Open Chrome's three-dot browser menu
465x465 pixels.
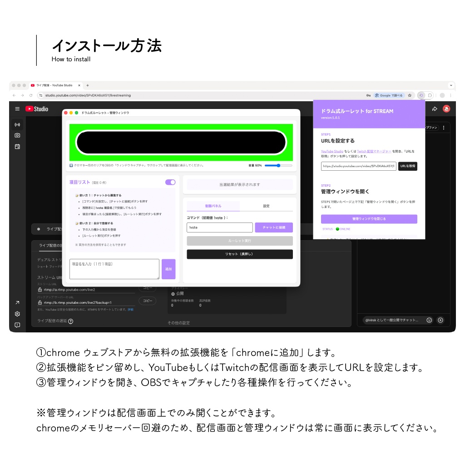(451, 95)
